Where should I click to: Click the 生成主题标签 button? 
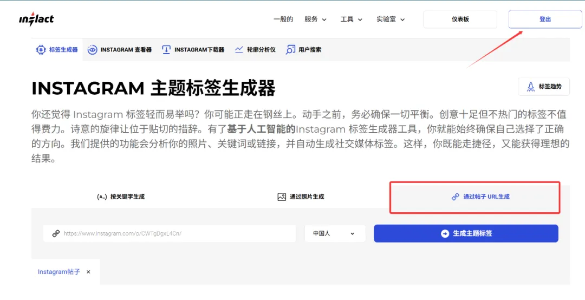(x=466, y=233)
